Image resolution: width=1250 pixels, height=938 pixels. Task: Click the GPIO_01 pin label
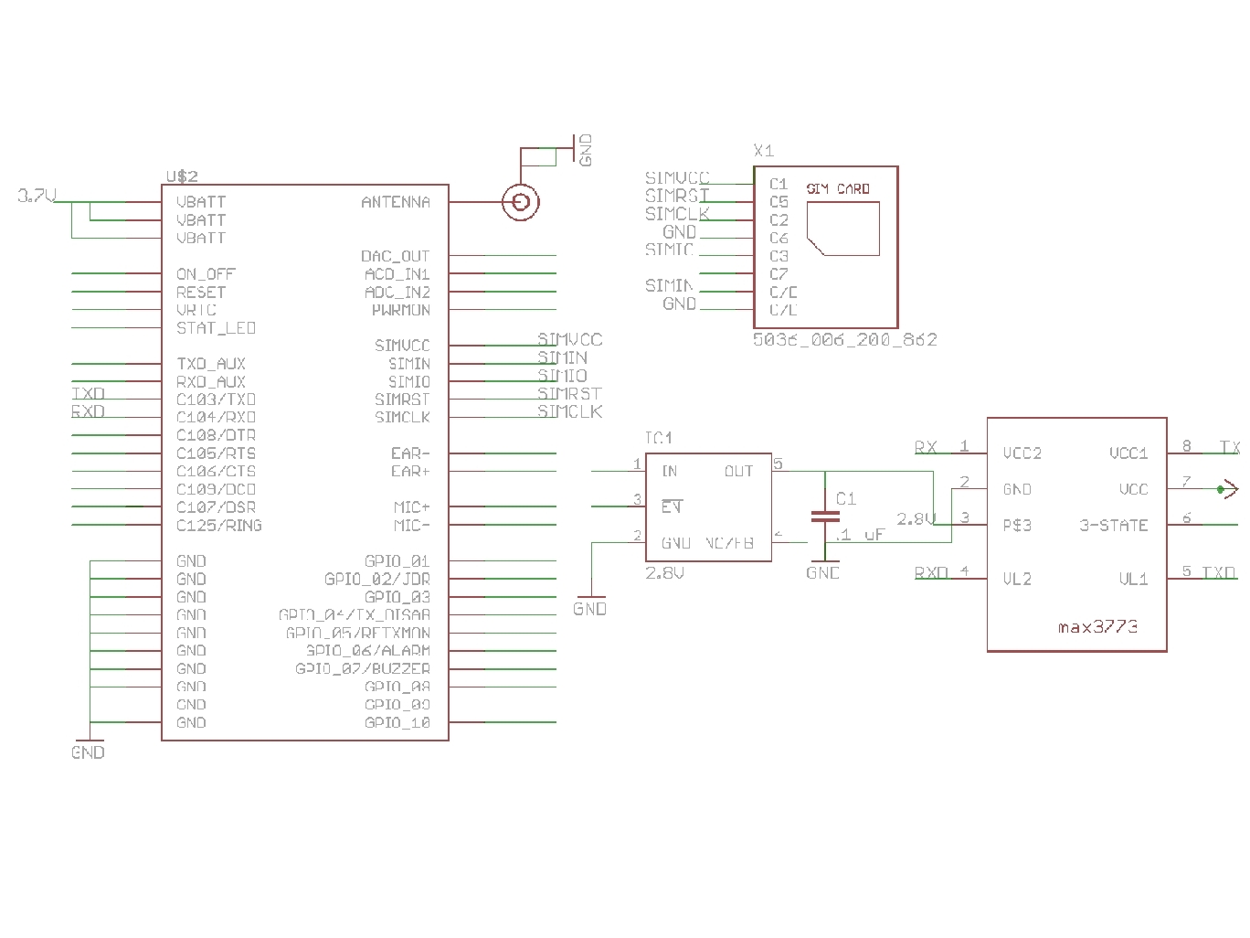point(397,561)
